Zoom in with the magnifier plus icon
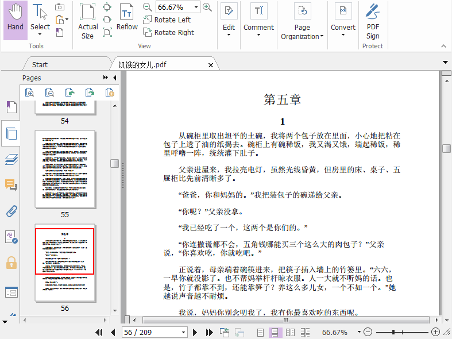This screenshot has width=452, height=339. (207, 7)
